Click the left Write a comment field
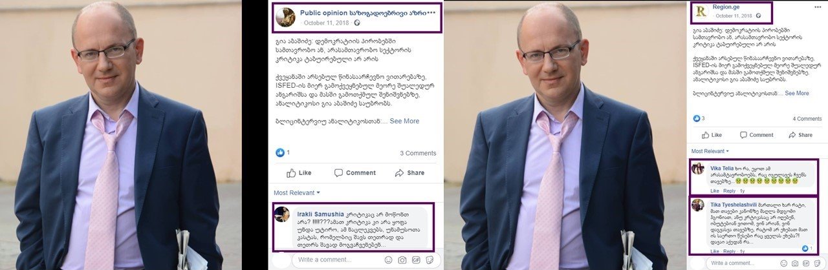This screenshot has height=270, width=828. point(336,260)
